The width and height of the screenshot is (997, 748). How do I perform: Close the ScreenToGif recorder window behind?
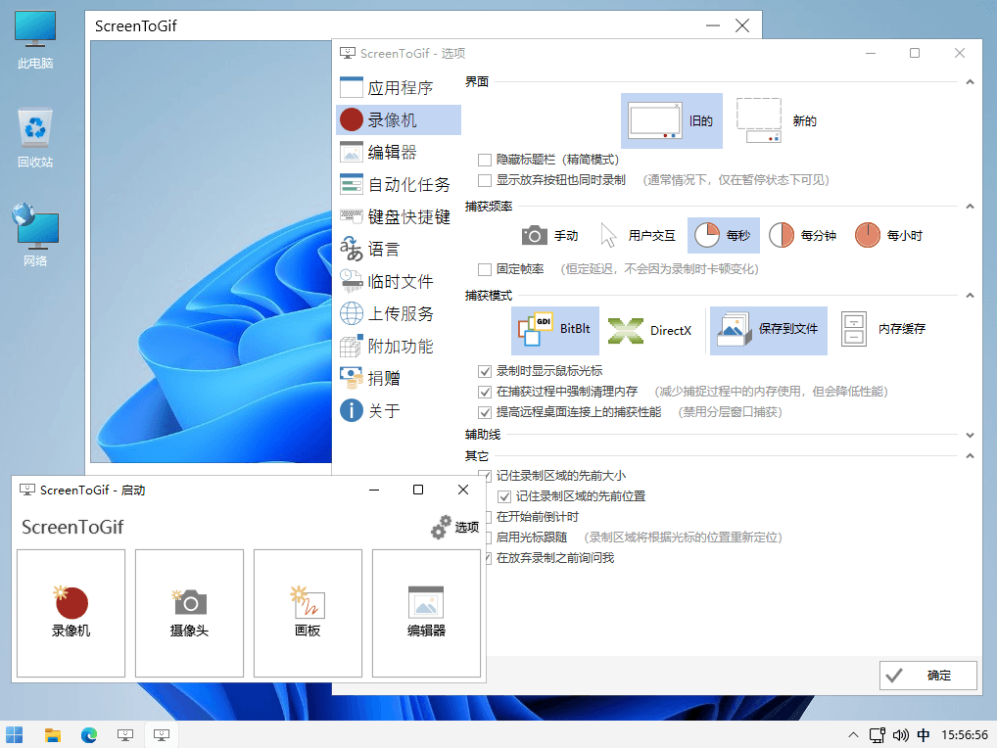[742, 26]
